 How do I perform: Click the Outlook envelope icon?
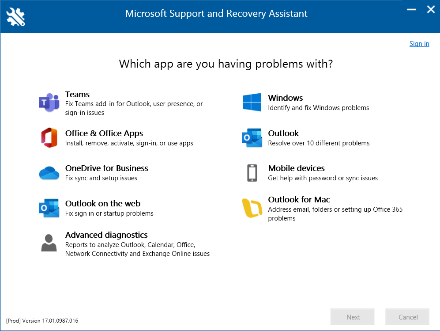click(252, 138)
